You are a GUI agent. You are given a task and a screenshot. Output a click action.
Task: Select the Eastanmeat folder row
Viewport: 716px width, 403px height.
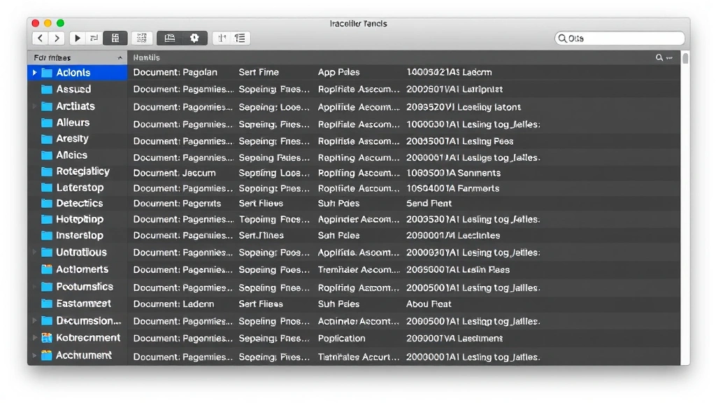point(83,304)
